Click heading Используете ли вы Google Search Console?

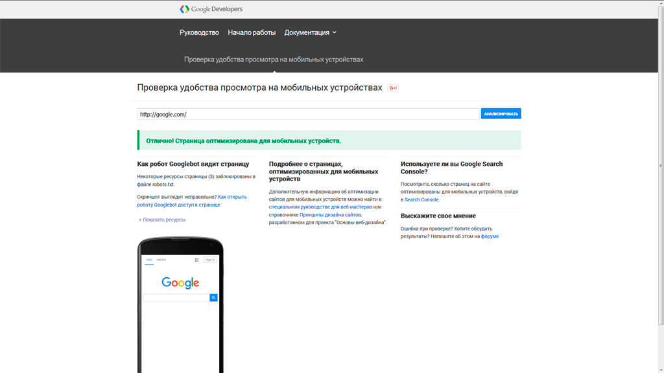click(x=451, y=168)
